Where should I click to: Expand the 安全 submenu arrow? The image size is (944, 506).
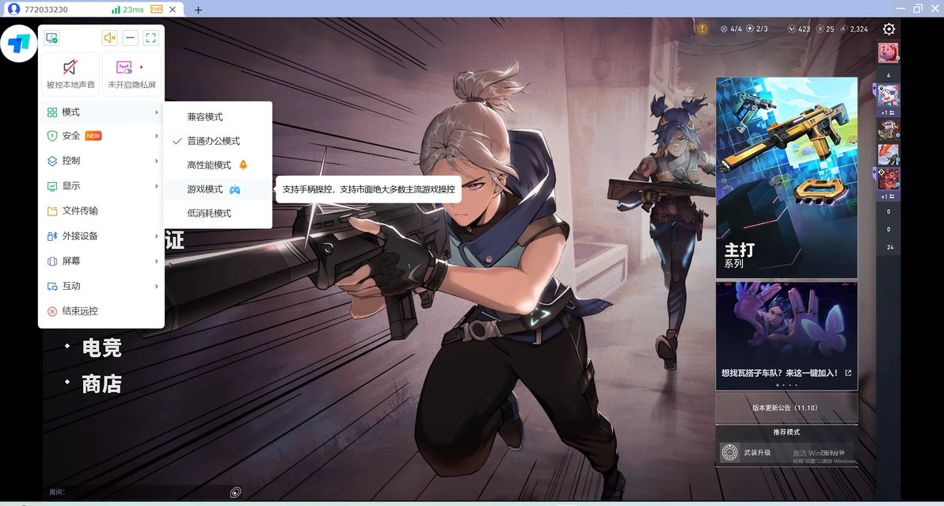157,136
